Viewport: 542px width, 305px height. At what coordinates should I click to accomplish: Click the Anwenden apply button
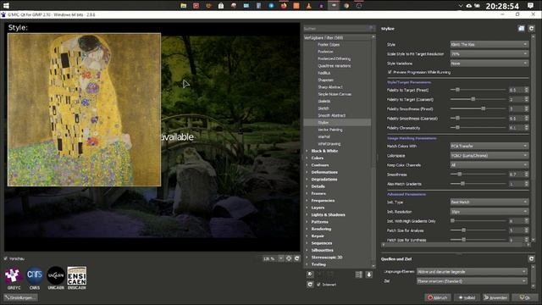[x=496, y=297]
